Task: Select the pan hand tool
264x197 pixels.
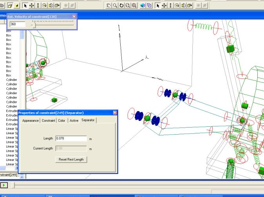Action: coord(108,5)
